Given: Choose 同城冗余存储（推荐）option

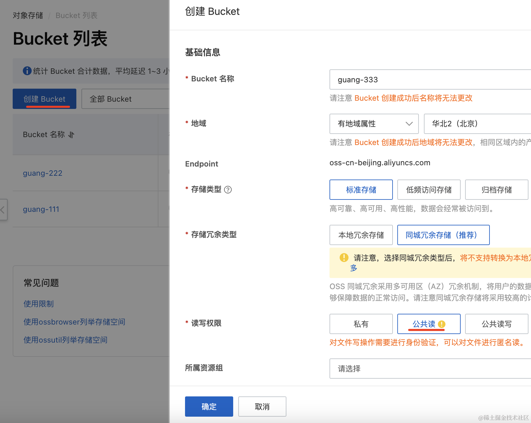Looking at the screenshot, I should click(x=443, y=235).
